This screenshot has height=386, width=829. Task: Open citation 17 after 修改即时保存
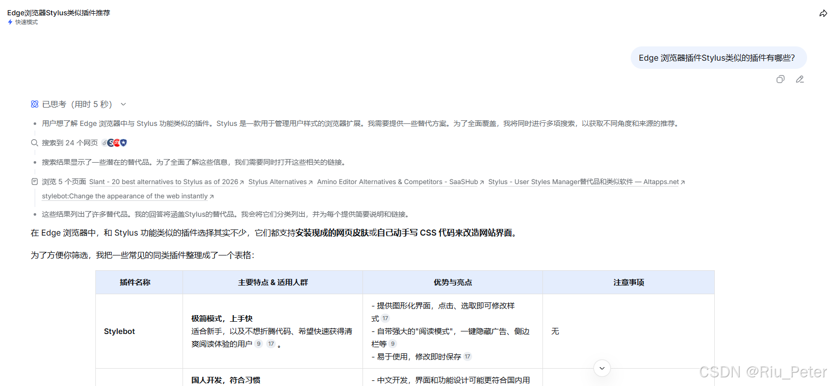[468, 356]
